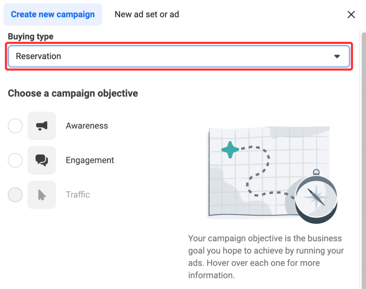Screen dimensions: 366x289
Task: Click the cursor arrow Traffic icon
Action: point(42,195)
